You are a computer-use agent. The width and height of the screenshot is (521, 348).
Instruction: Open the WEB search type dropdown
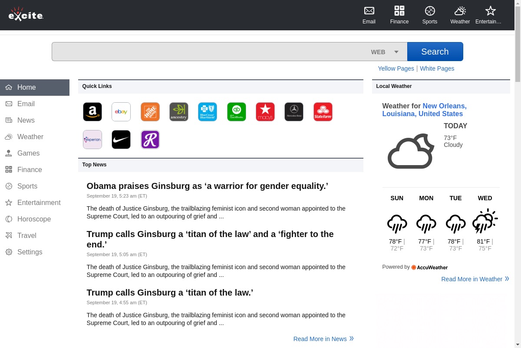pyautogui.click(x=385, y=52)
